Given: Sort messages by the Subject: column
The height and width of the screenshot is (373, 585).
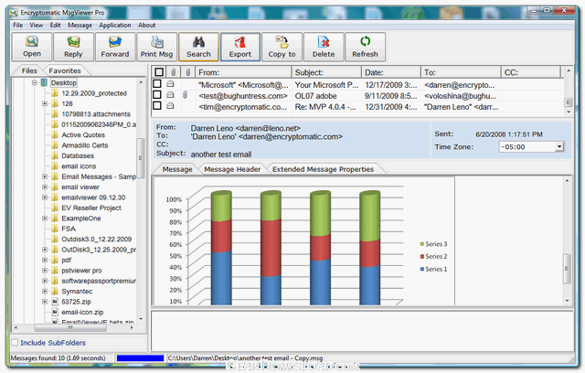Looking at the screenshot, I should pyautogui.click(x=327, y=72).
